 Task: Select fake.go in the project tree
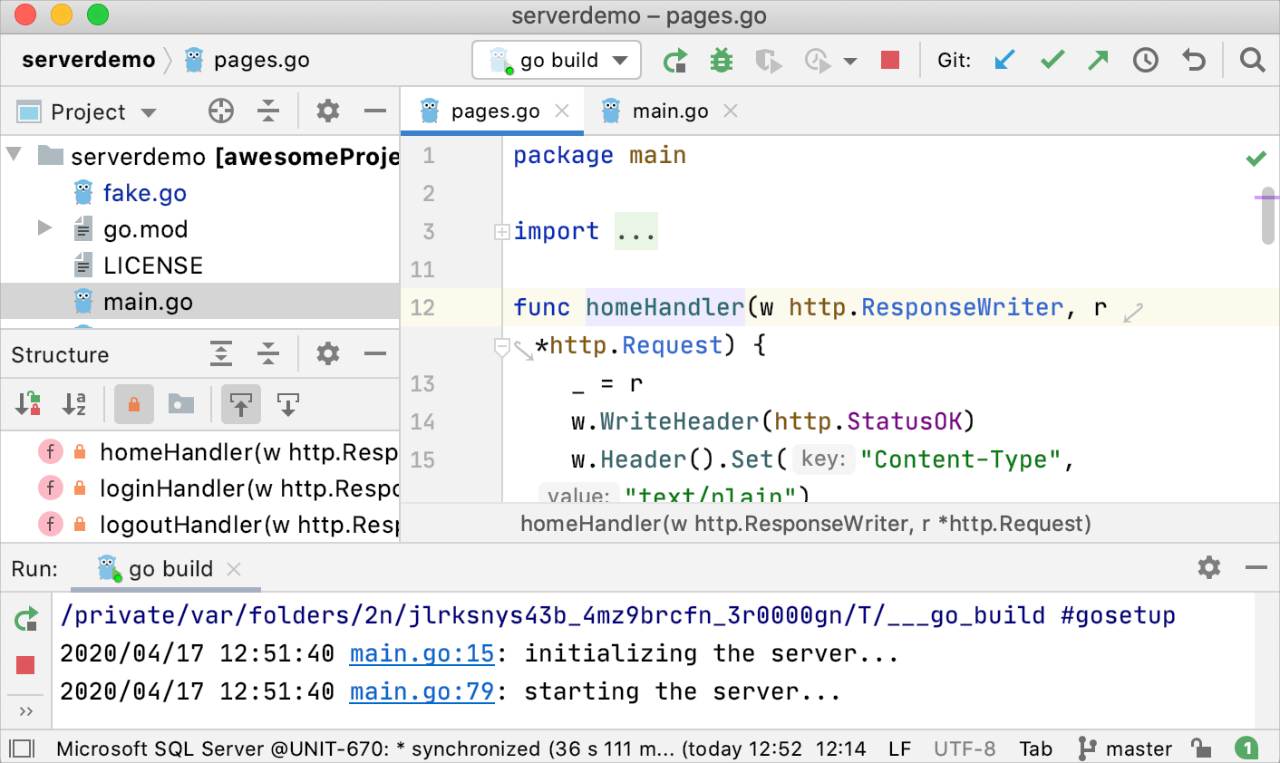coord(144,193)
